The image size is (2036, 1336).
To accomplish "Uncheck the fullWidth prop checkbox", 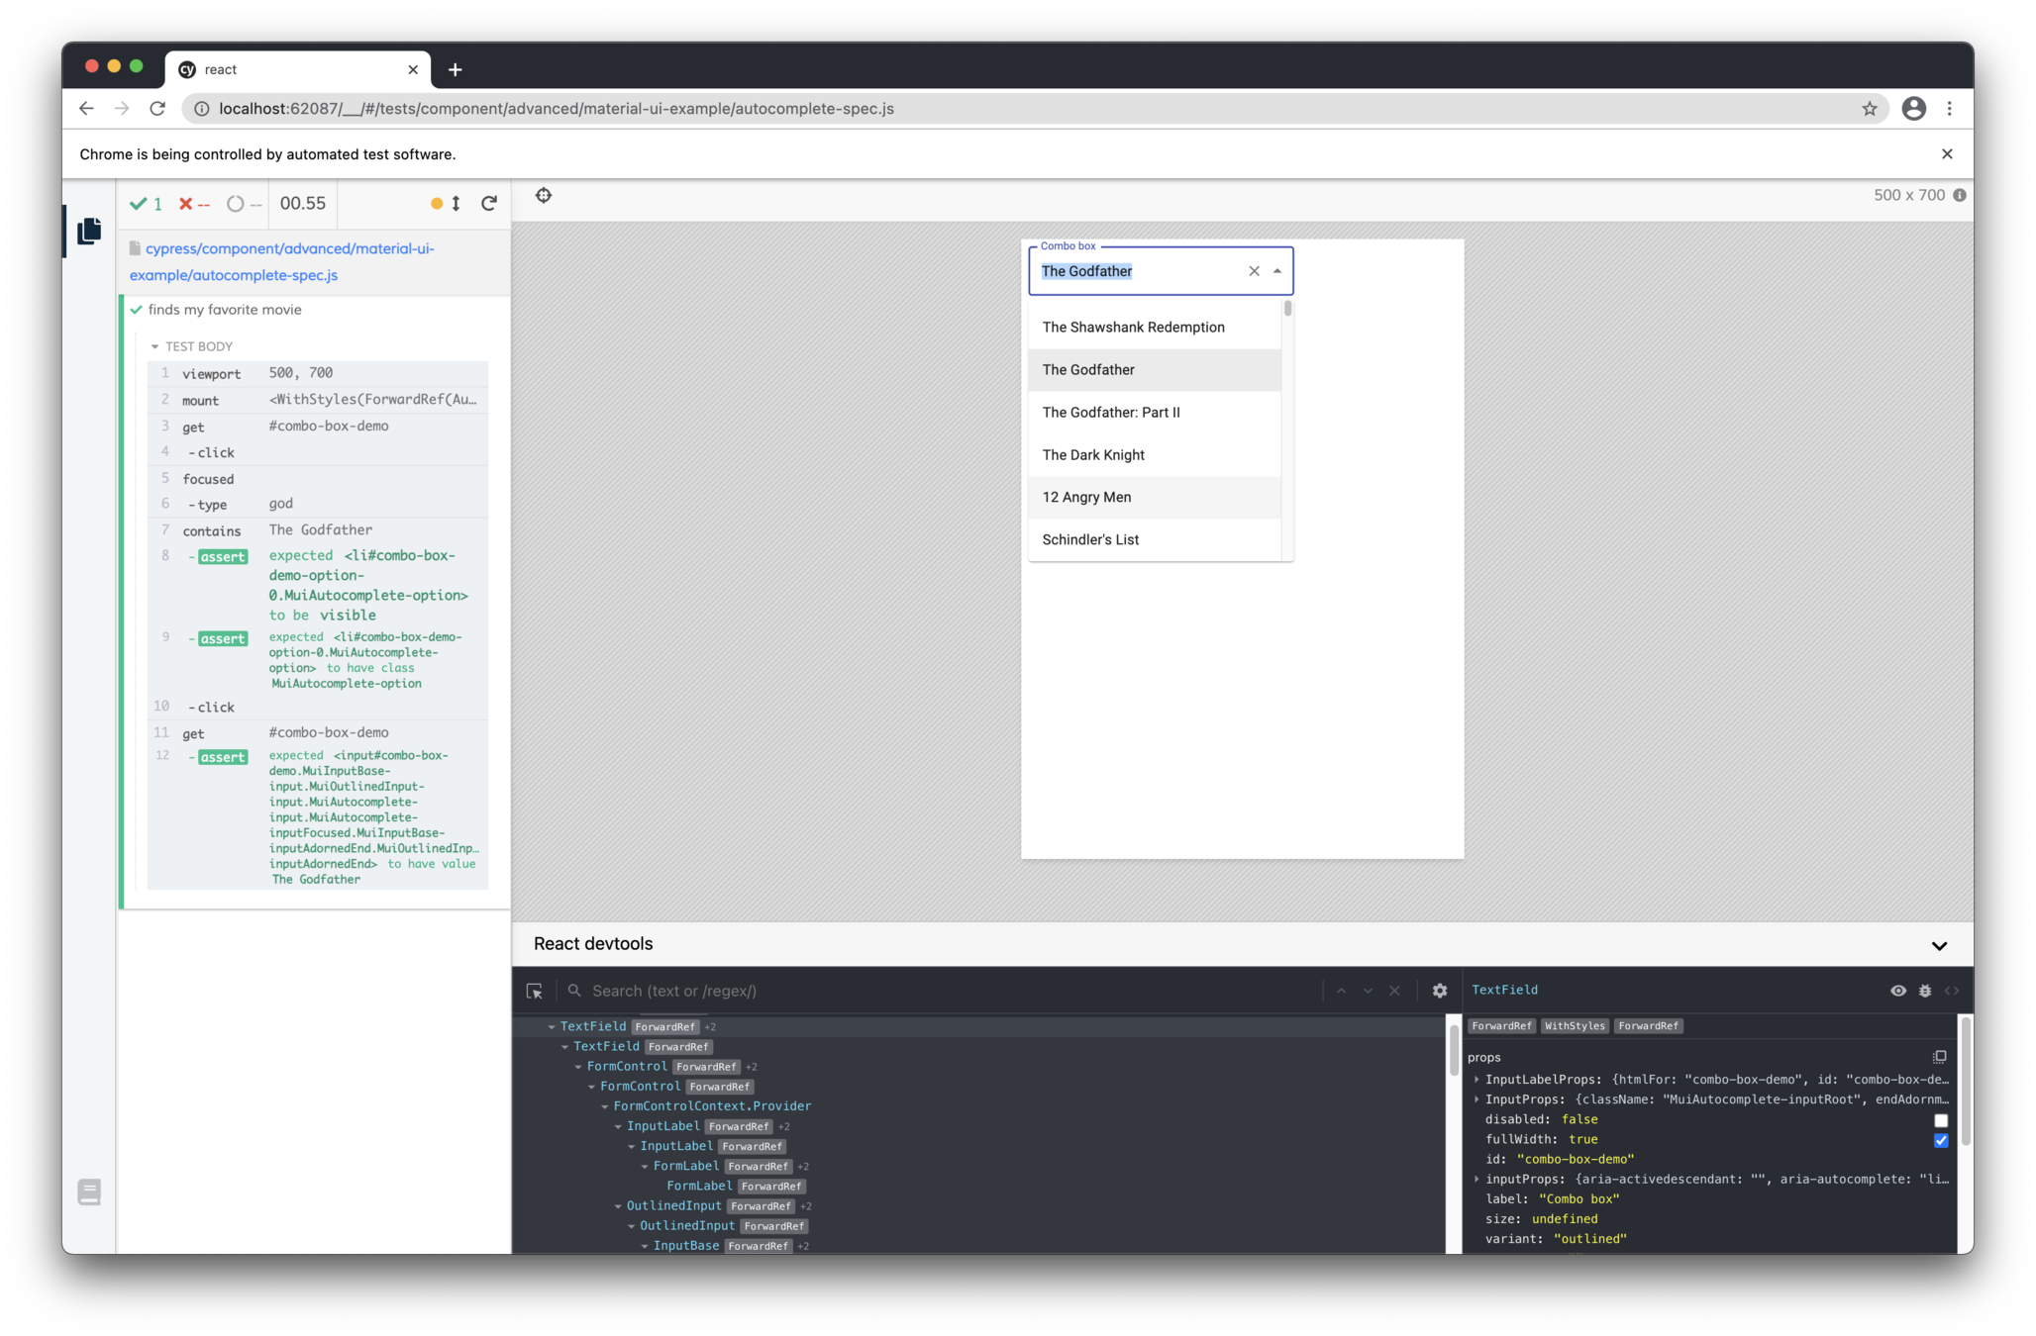I will pos(1941,1140).
